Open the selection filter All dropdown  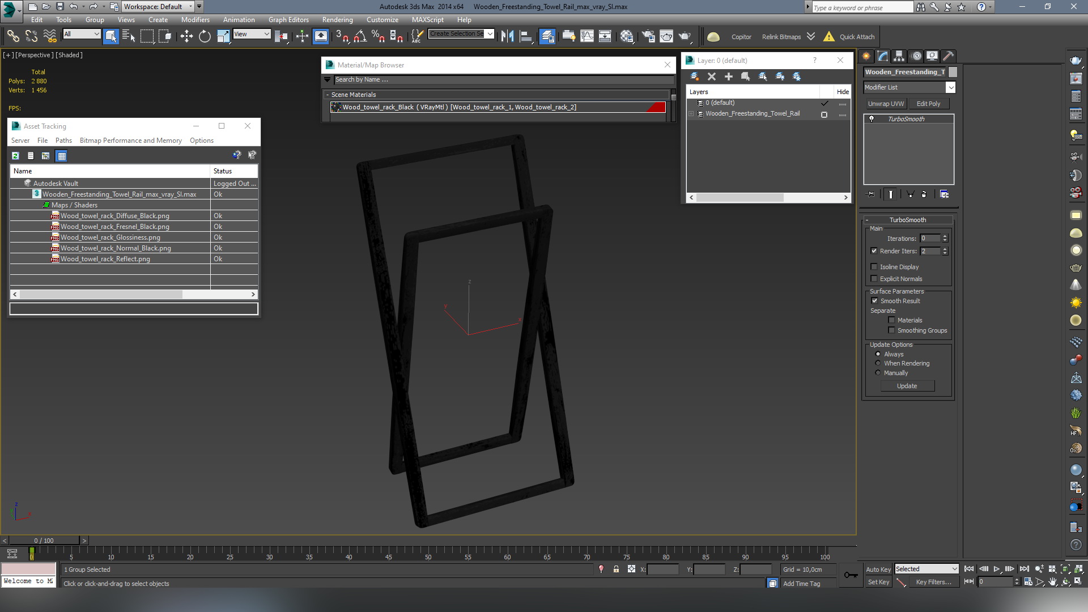coord(82,34)
